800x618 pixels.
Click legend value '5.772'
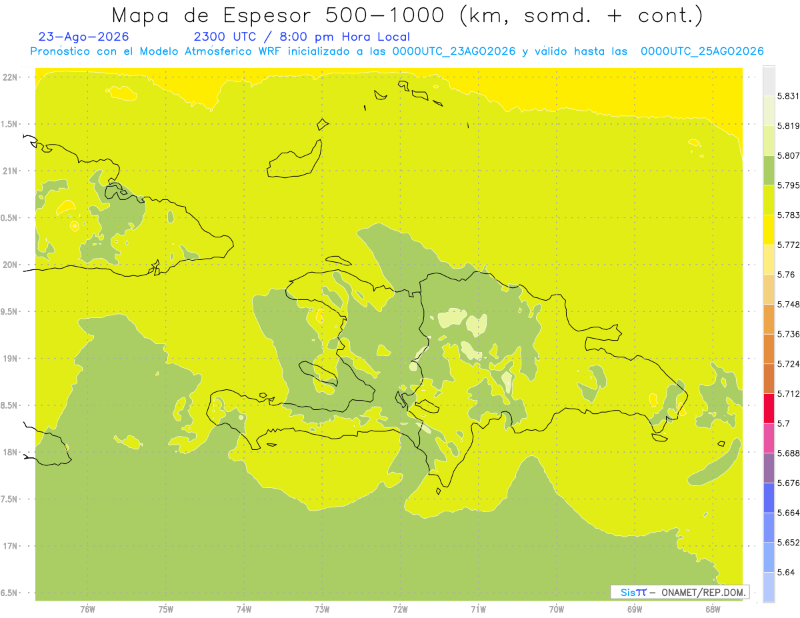tap(789, 245)
